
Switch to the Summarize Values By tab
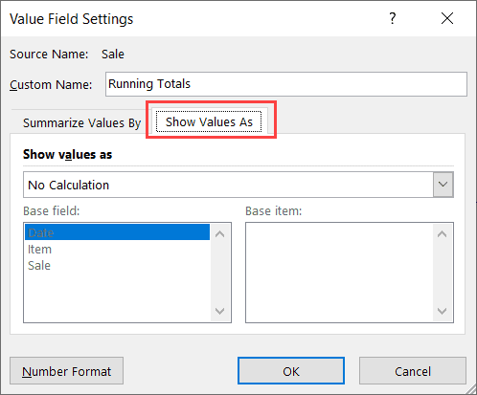coord(81,122)
